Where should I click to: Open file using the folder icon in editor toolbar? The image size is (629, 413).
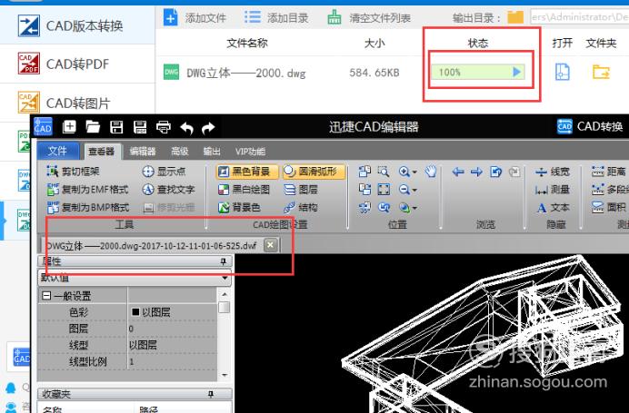click(x=93, y=127)
